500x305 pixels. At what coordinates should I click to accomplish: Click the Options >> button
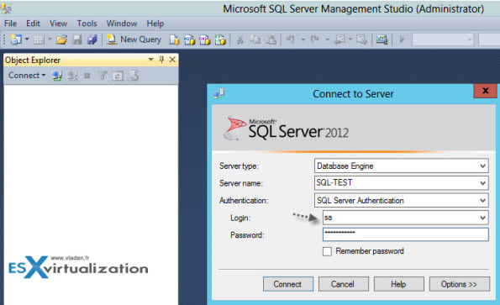coord(460,284)
